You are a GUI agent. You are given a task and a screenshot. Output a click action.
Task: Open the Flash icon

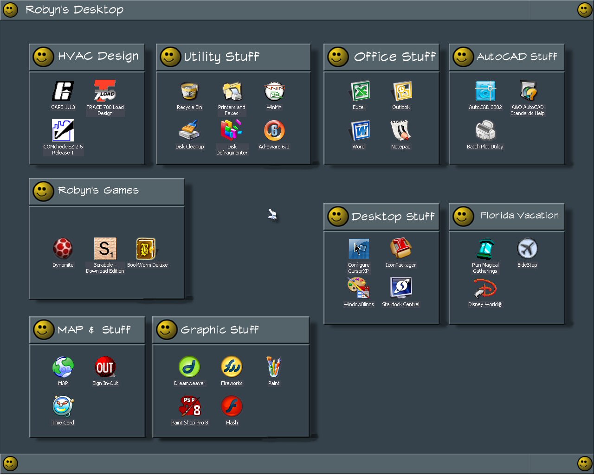(232, 406)
